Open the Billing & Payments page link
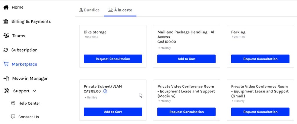 coord(31,21)
